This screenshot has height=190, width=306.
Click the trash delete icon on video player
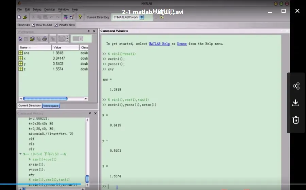pos(296,120)
